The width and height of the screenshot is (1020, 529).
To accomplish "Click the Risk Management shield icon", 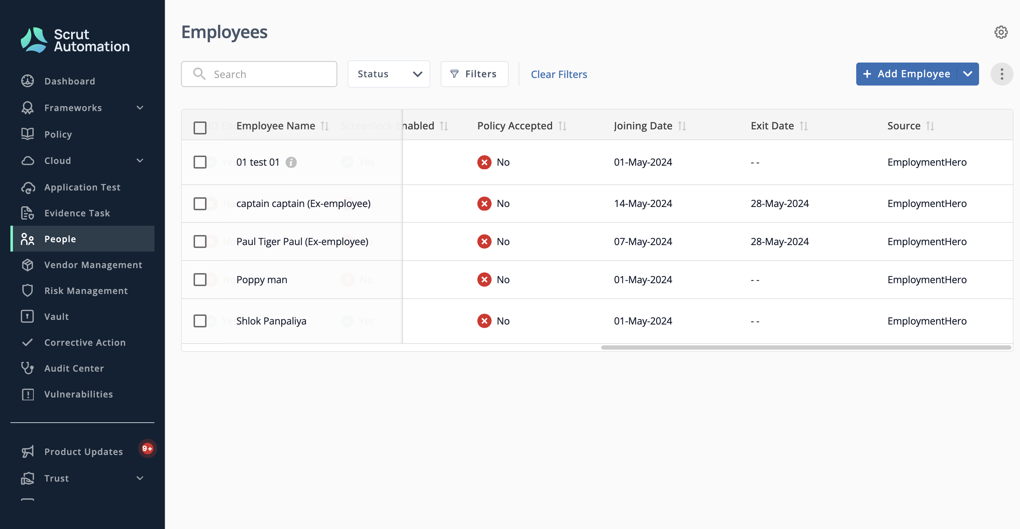I will [27, 290].
